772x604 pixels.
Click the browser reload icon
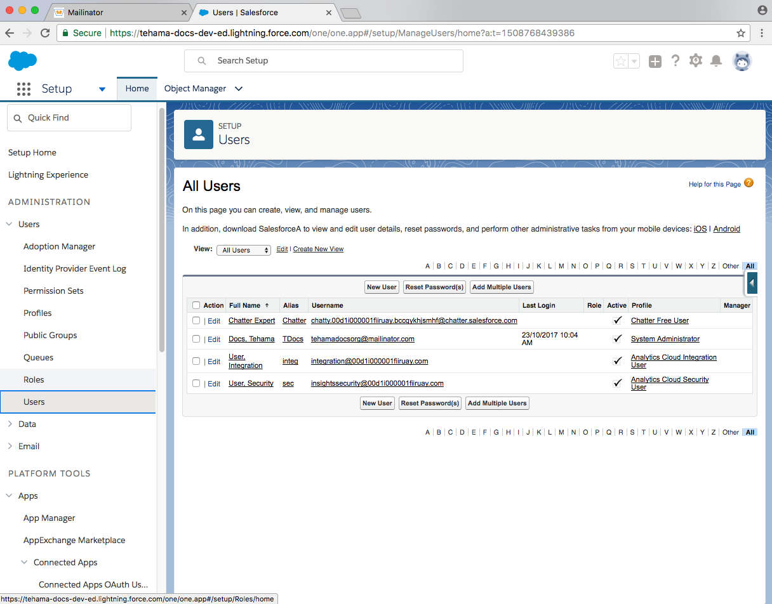click(45, 33)
